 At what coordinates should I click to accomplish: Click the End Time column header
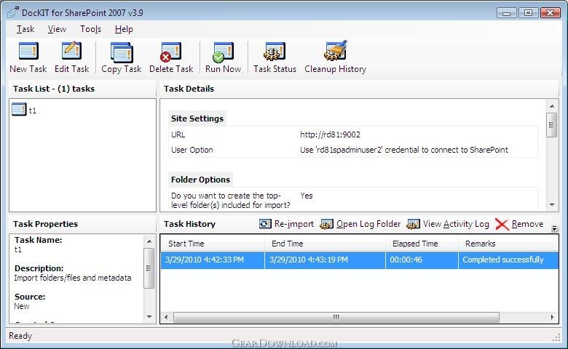[325, 244]
